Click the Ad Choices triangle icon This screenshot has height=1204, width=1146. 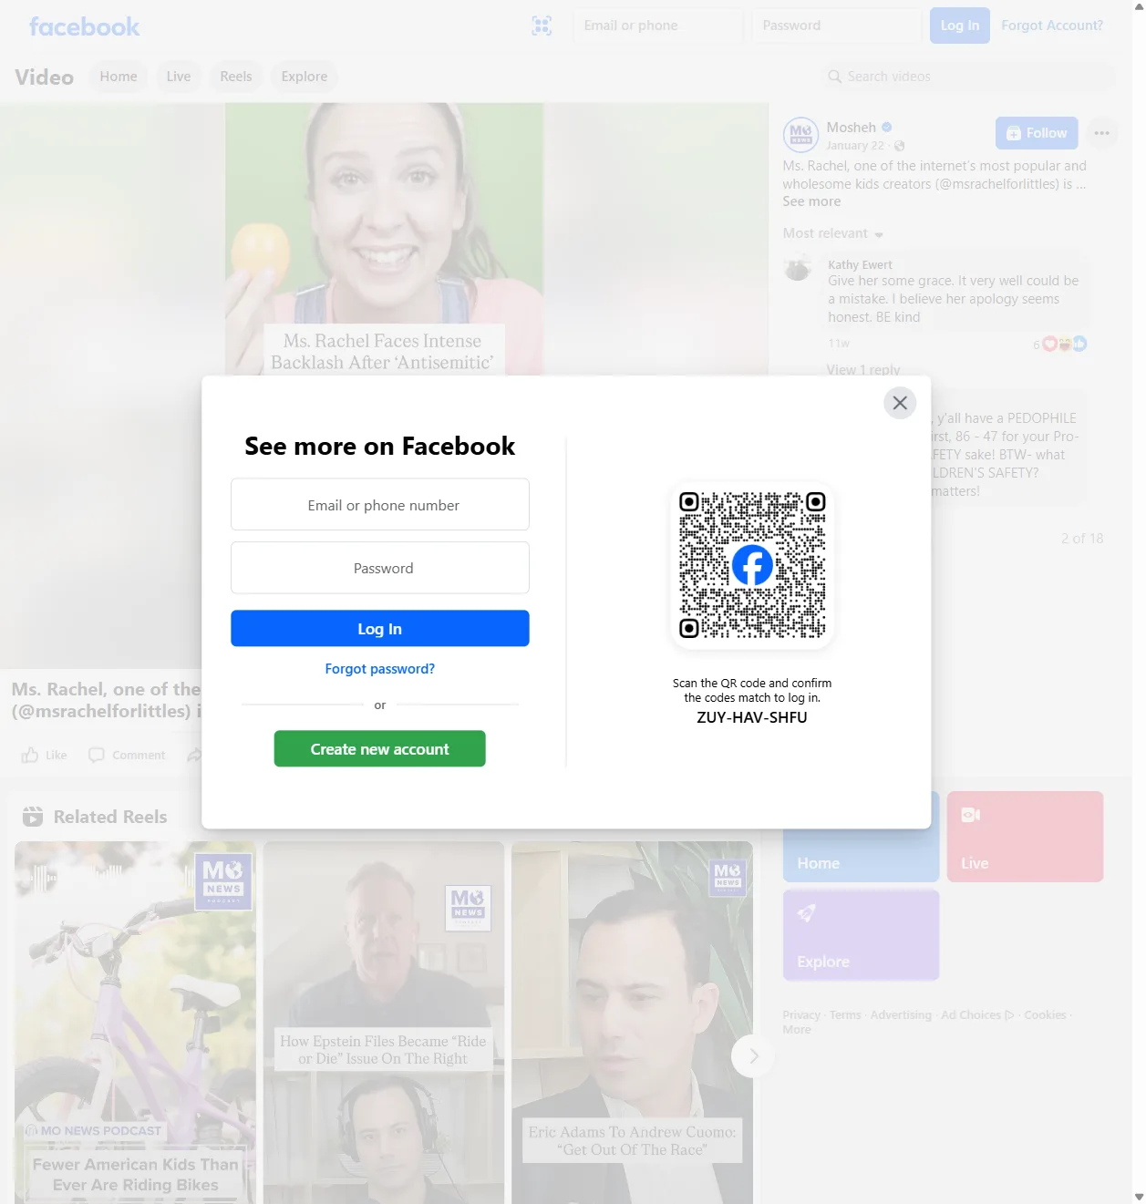tap(1009, 1015)
